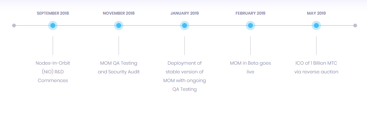Screen dimensions: 367x134
Task: Click the May 2019 timeline marker
Action: pyautogui.click(x=316, y=25)
